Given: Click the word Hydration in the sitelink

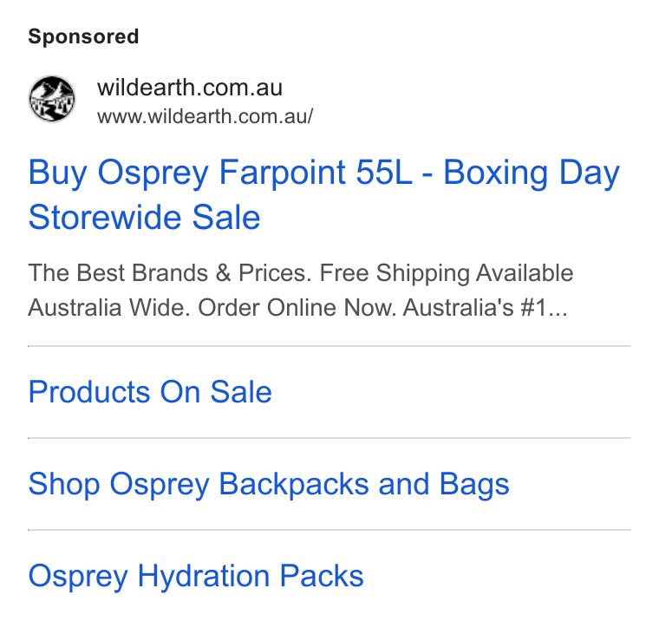Looking at the screenshot, I should tap(204, 576).
